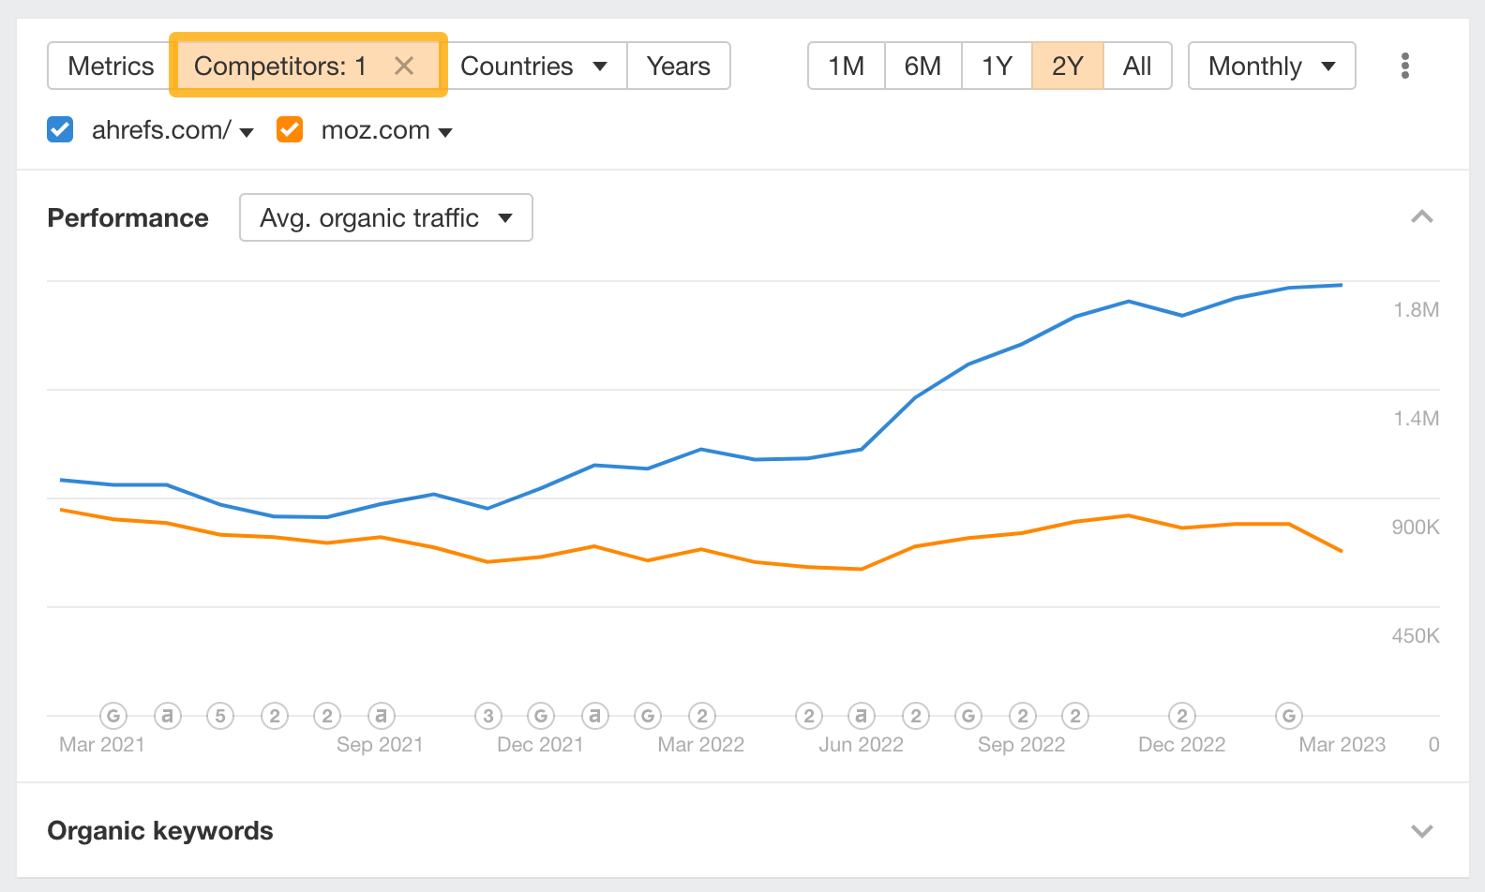Open the moz.com dropdown arrow
Image resolution: width=1485 pixels, height=892 pixels.
(x=445, y=132)
